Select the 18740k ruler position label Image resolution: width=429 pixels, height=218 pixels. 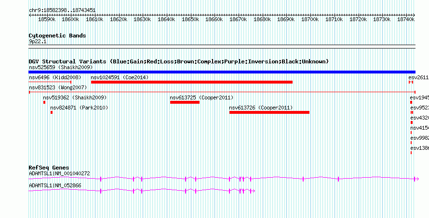click(x=406, y=20)
